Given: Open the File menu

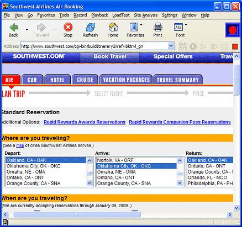Looking at the screenshot, I should [x=7, y=15].
